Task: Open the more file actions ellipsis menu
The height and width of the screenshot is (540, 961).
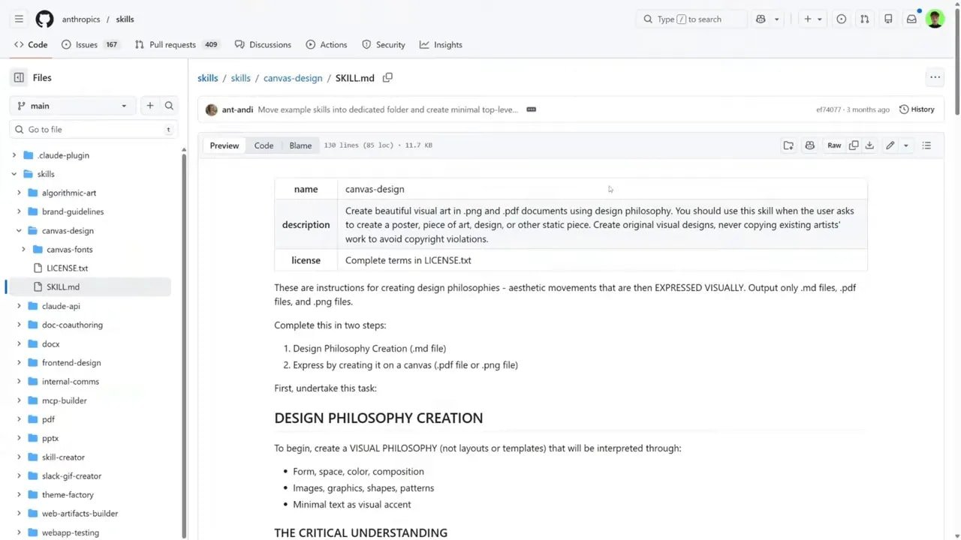Action: click(935, 77)
